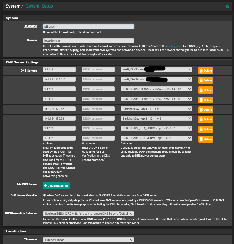
Task: Delete the 1.0.0.2 DNS server
Action: pyautogui.click(x=206, y=139)
